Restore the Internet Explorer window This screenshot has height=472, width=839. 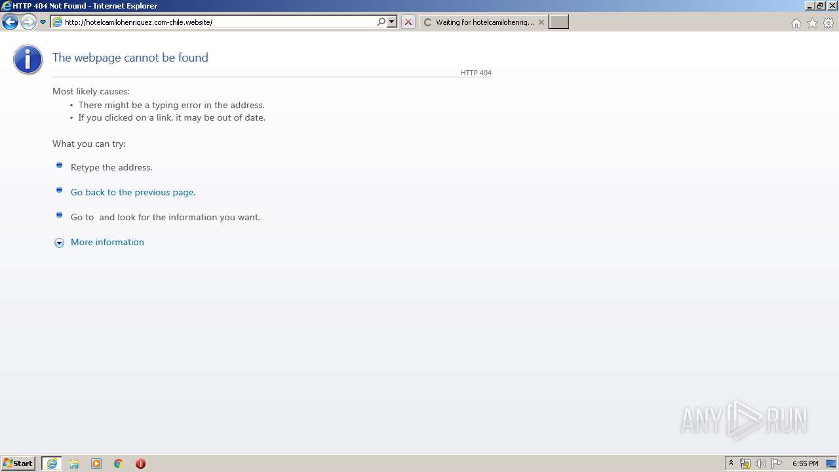click(820, 6)
